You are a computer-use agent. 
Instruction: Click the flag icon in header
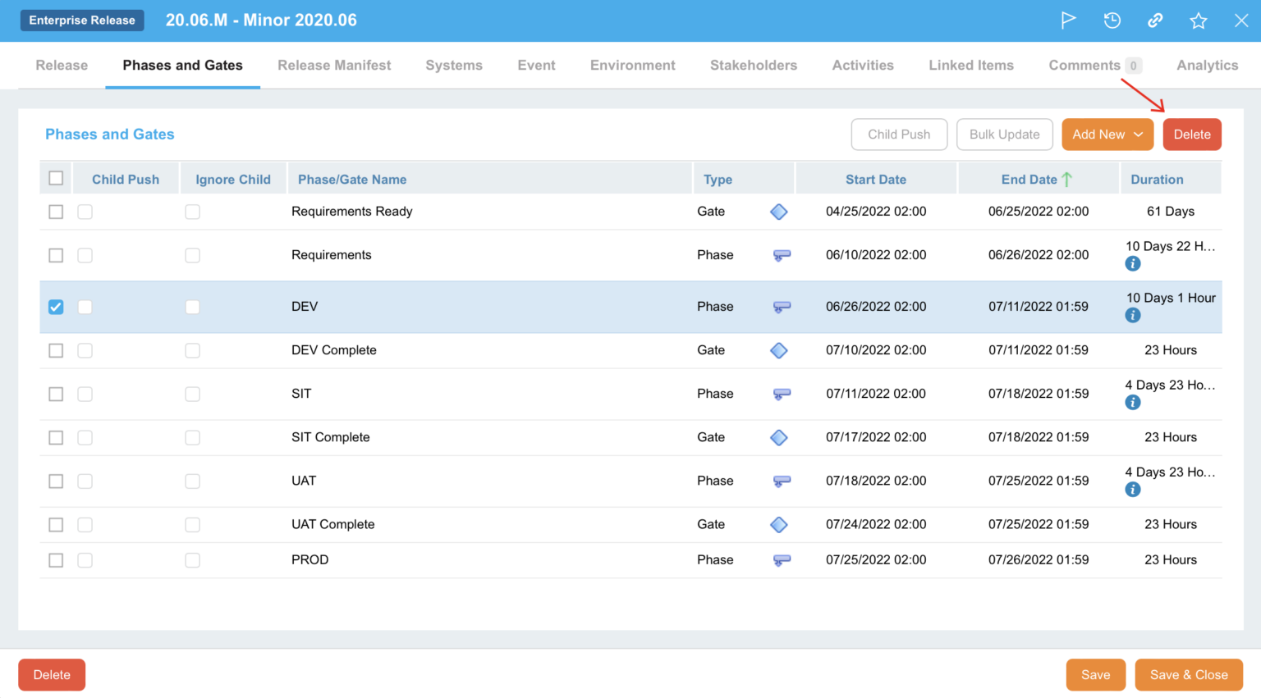coord(1068,21)
